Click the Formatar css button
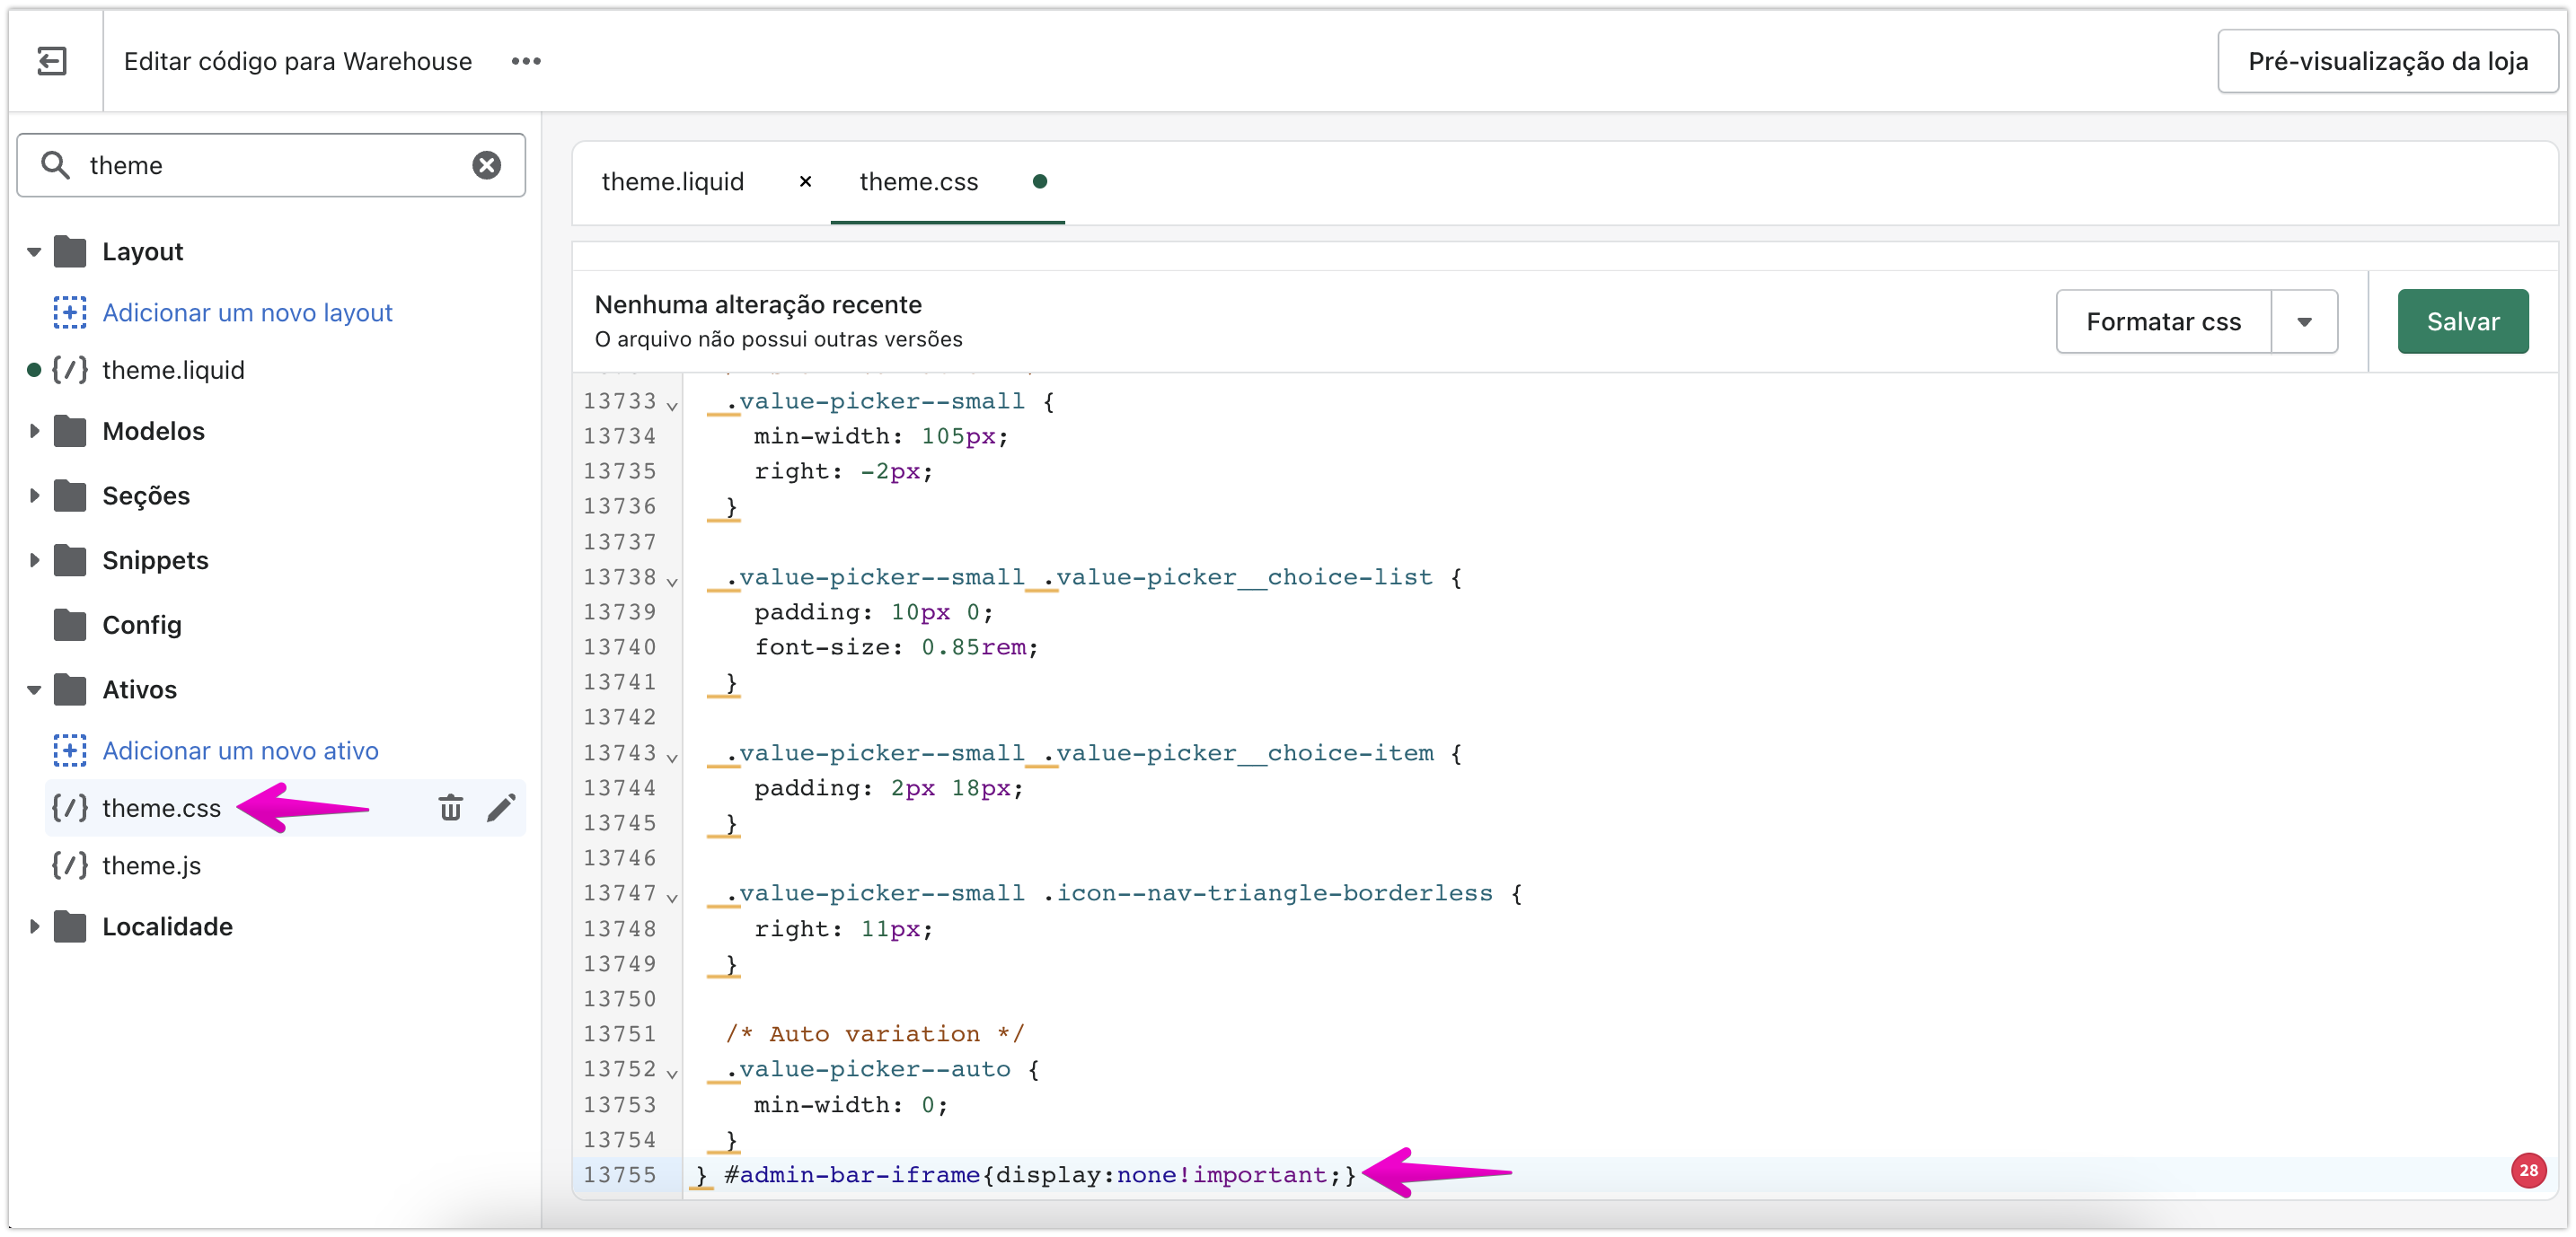 [2163, 321]
